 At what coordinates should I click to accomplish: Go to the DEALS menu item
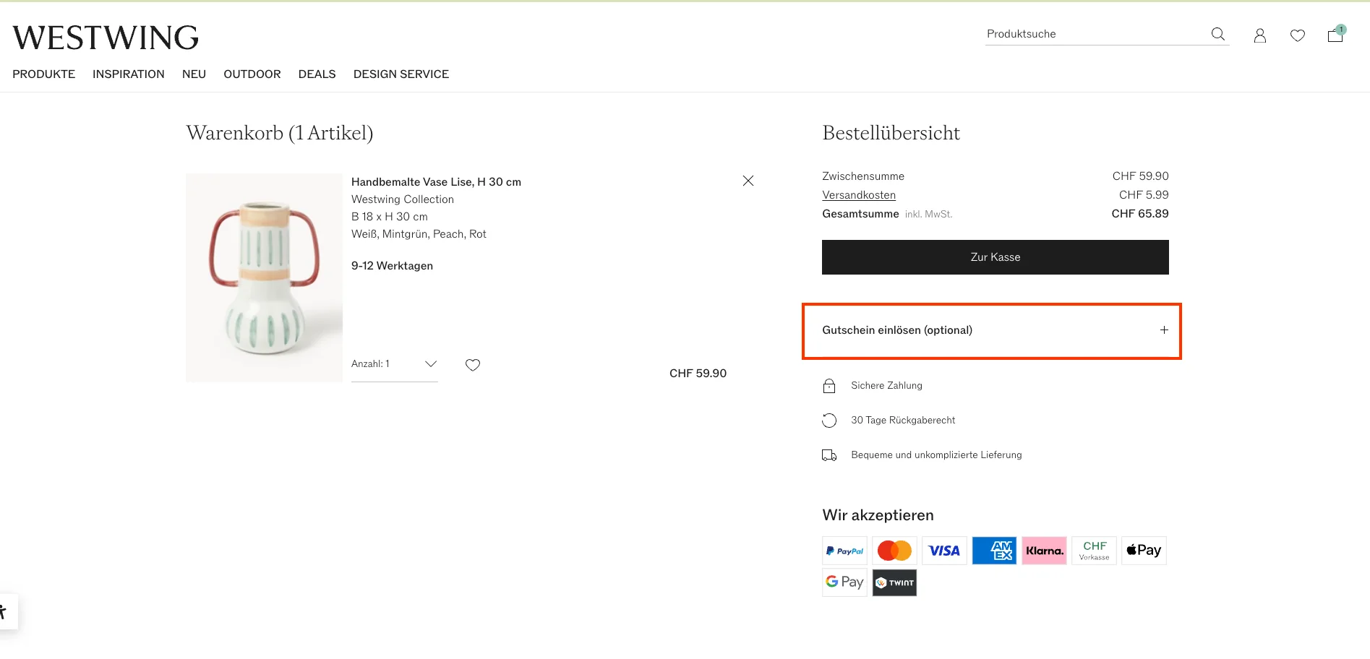(317, 74)
